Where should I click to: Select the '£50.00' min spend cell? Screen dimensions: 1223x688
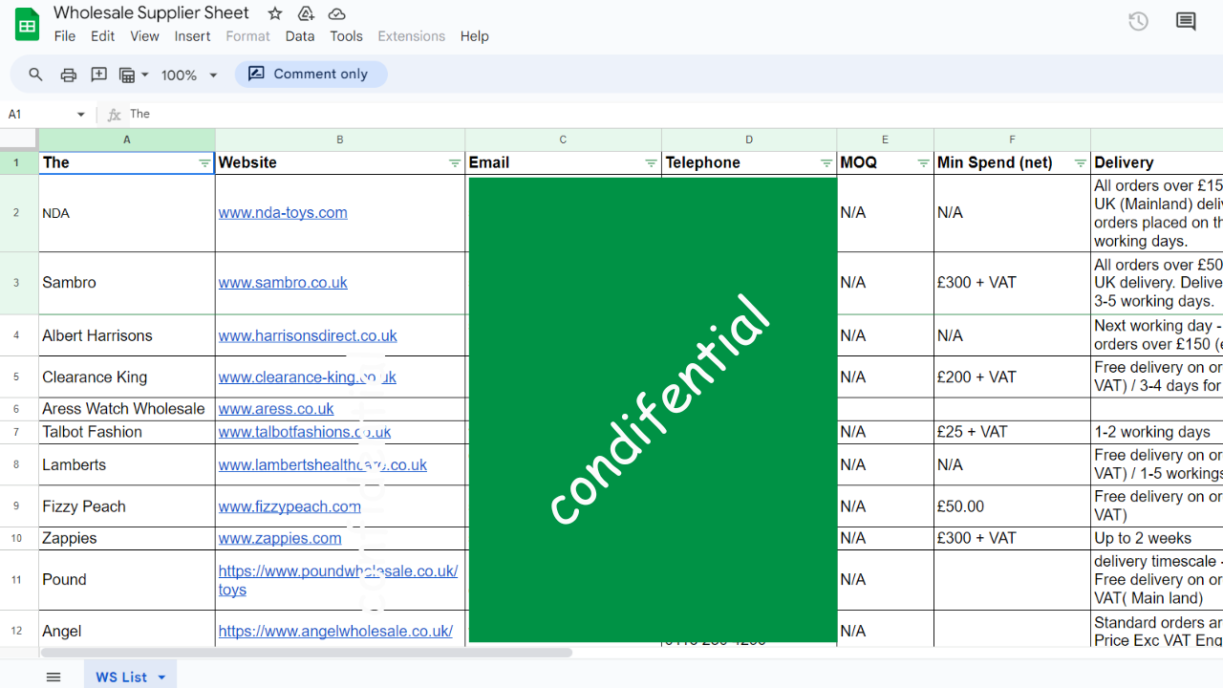tap(1013, 506)
